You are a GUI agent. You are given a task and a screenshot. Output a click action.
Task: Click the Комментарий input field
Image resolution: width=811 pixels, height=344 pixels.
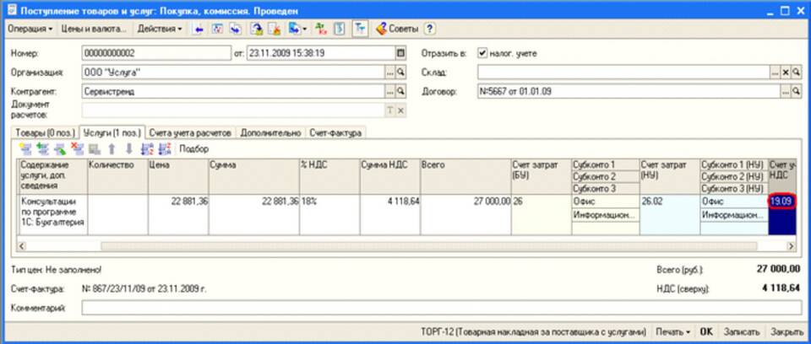pyautogui.click(x=439, y=308)
